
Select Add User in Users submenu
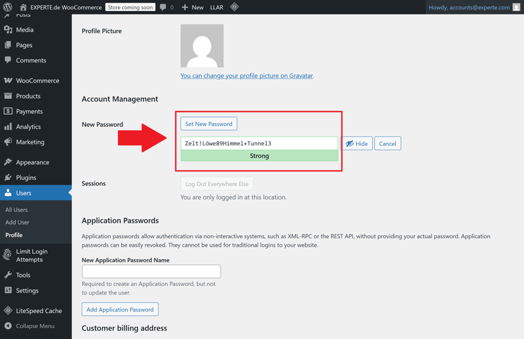click(17, 223)
